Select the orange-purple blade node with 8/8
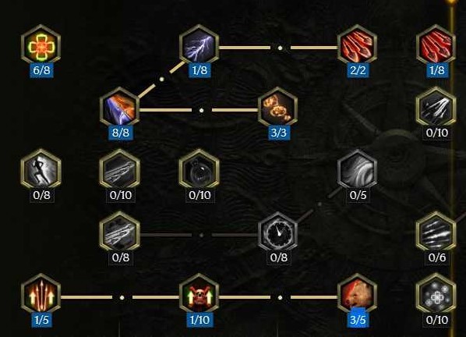 coord(120,109)
